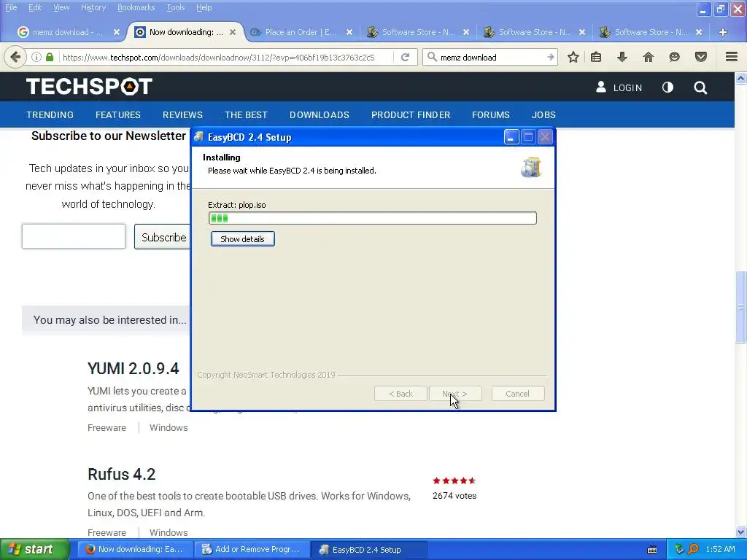Image resolution: width=747 pixels, height=560 pixels.
Task: Click the scrollbar down arrow
Action: (x=740, y=532)
